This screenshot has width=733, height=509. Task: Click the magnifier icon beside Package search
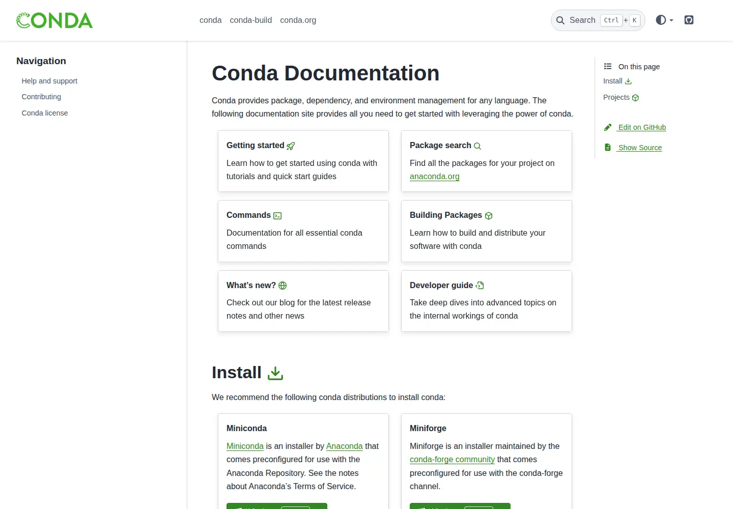pyautogui.click(x=477, y=146)
